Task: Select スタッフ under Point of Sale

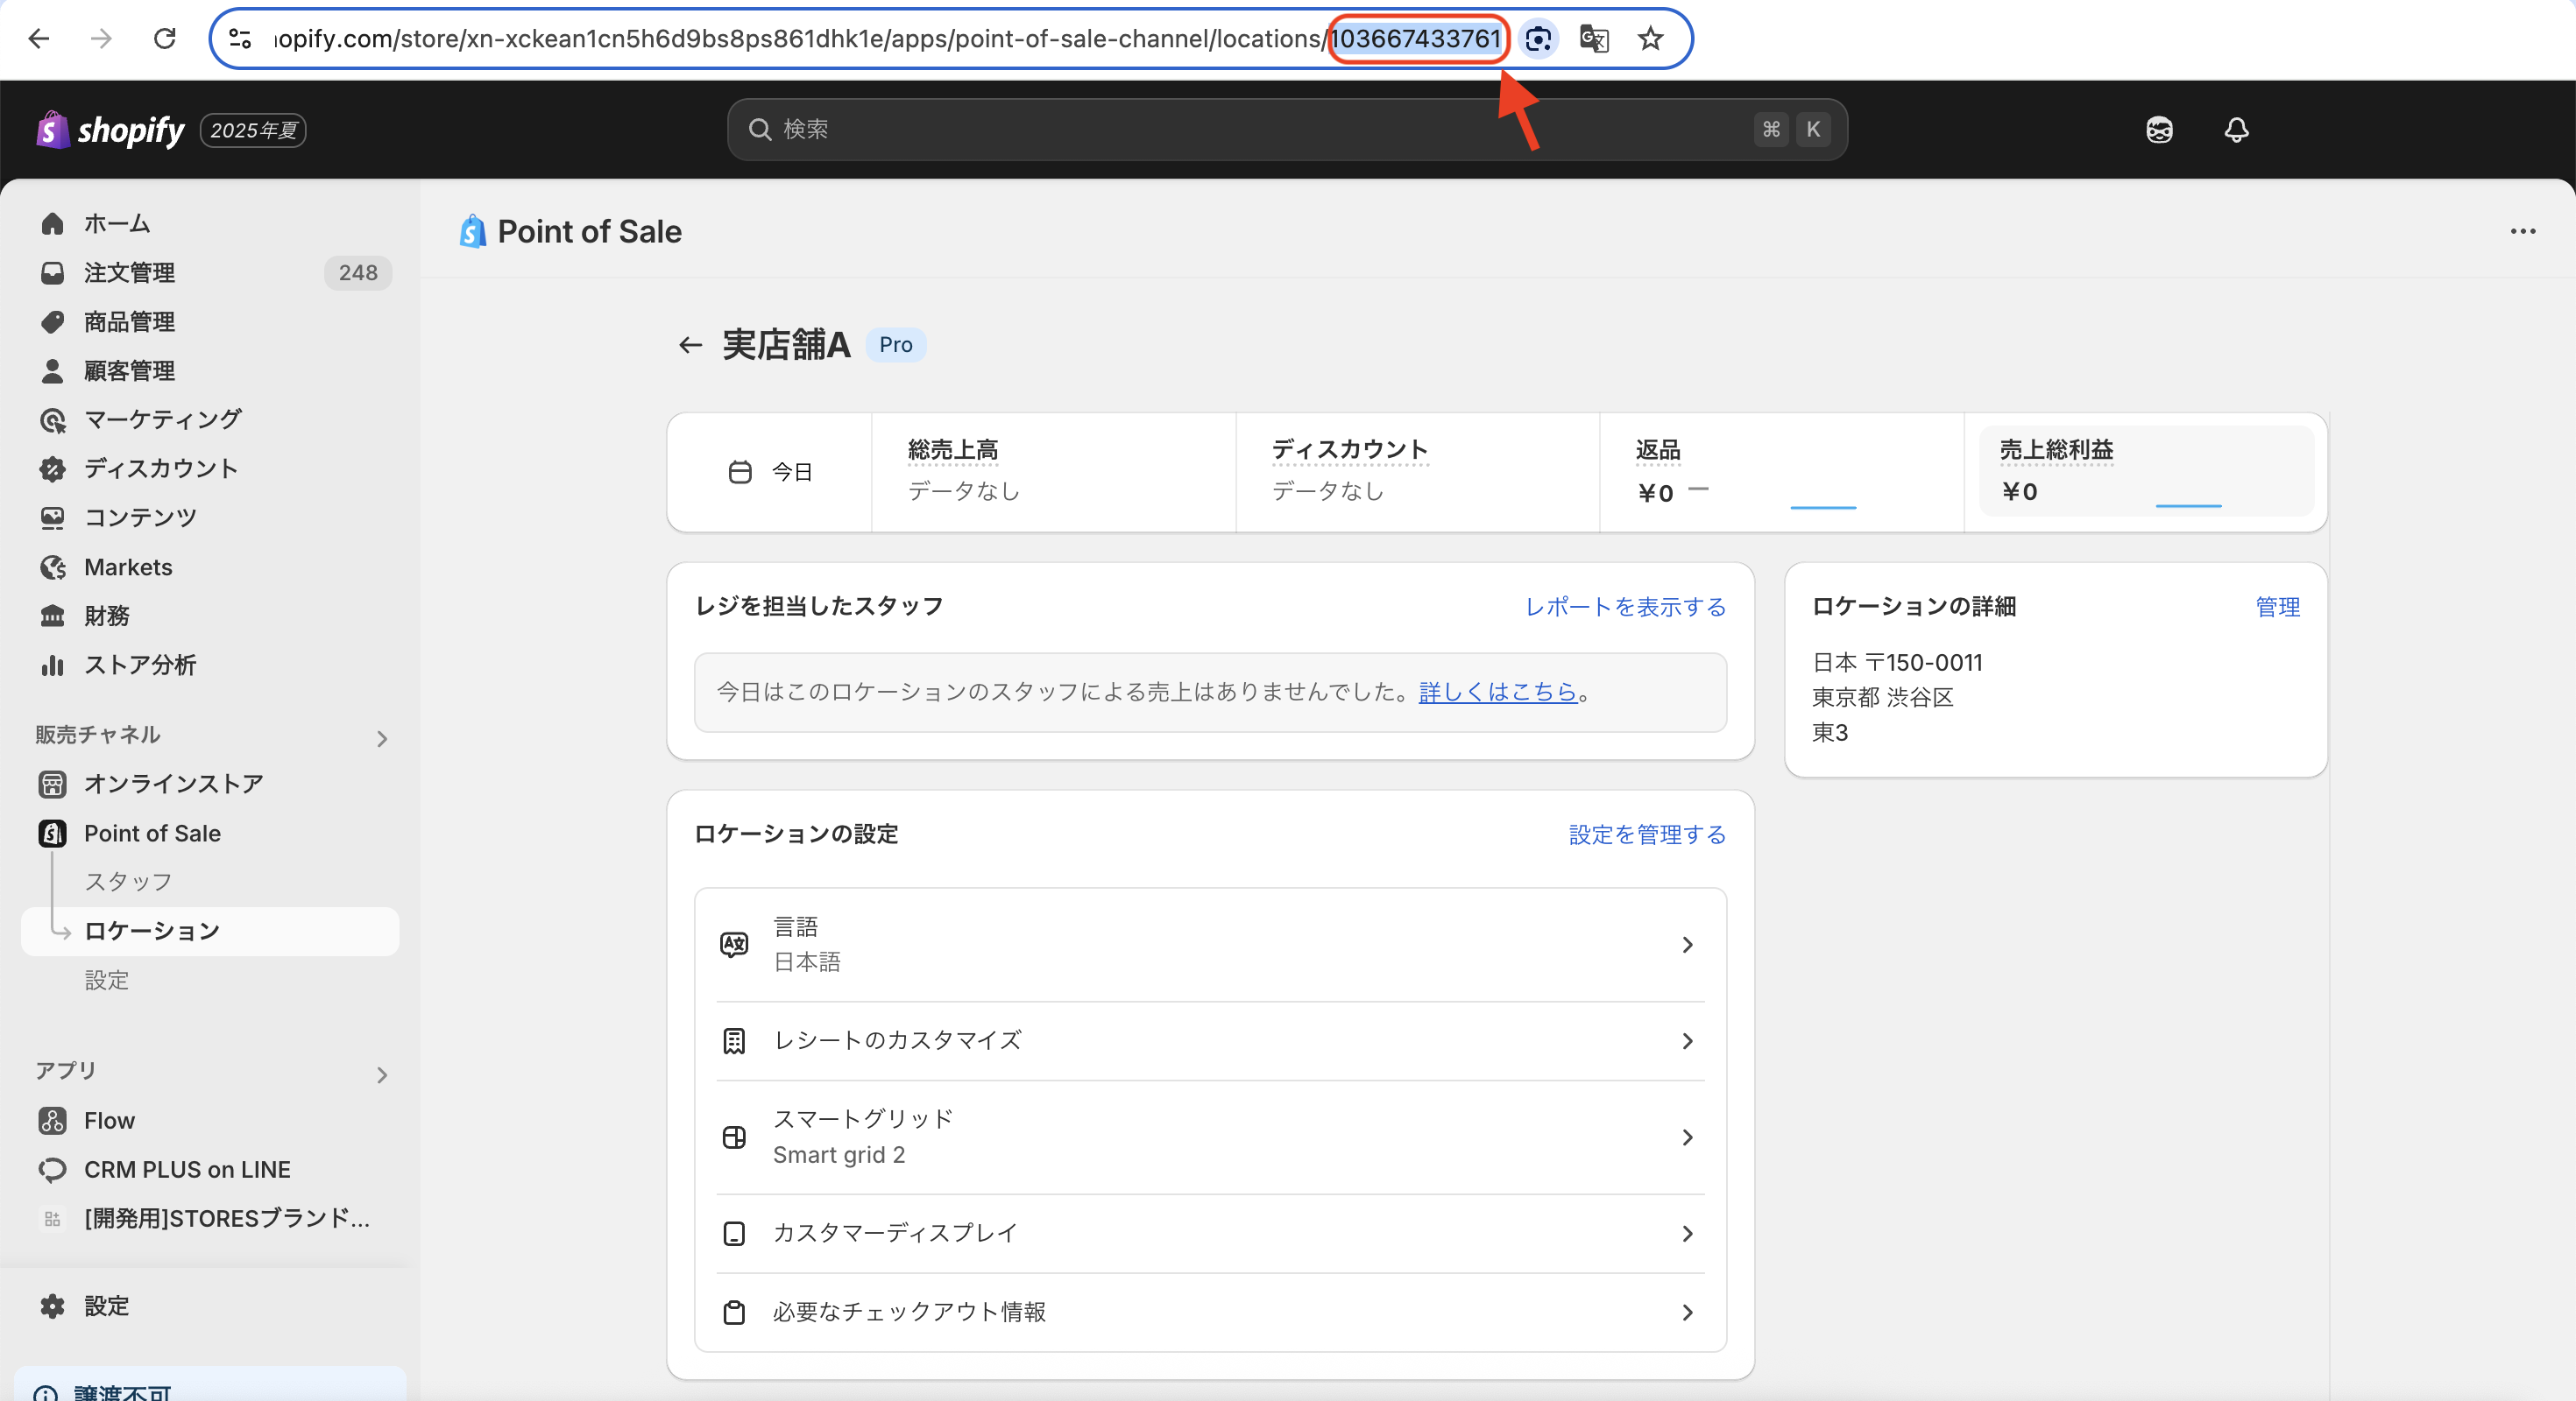Action: [128, 882]
